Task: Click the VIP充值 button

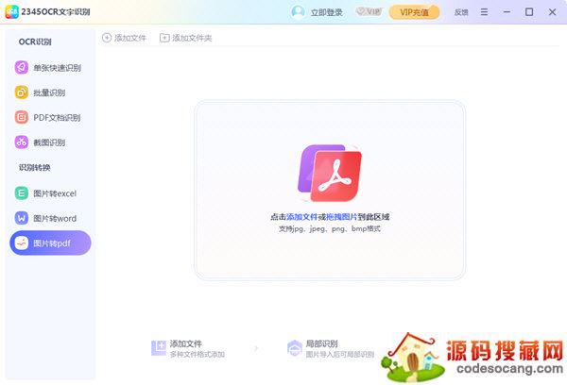Action: click(415, 12)
